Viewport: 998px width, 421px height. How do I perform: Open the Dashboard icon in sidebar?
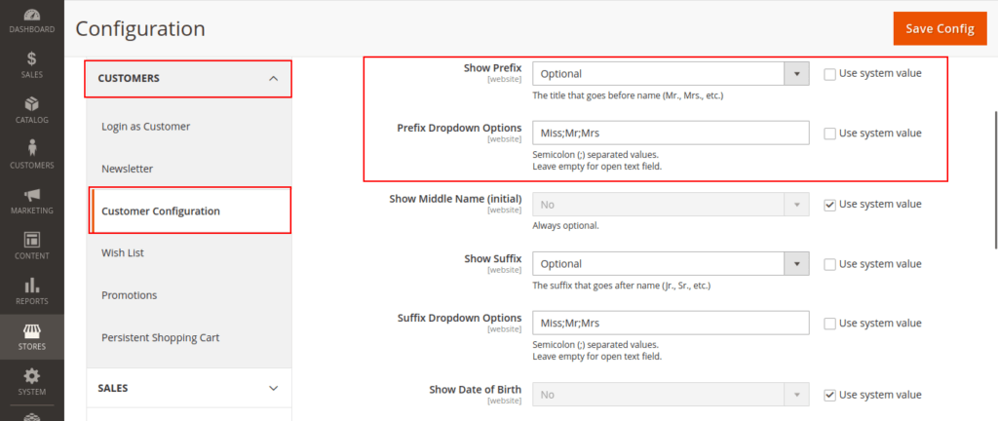click(x=31, y=19)
